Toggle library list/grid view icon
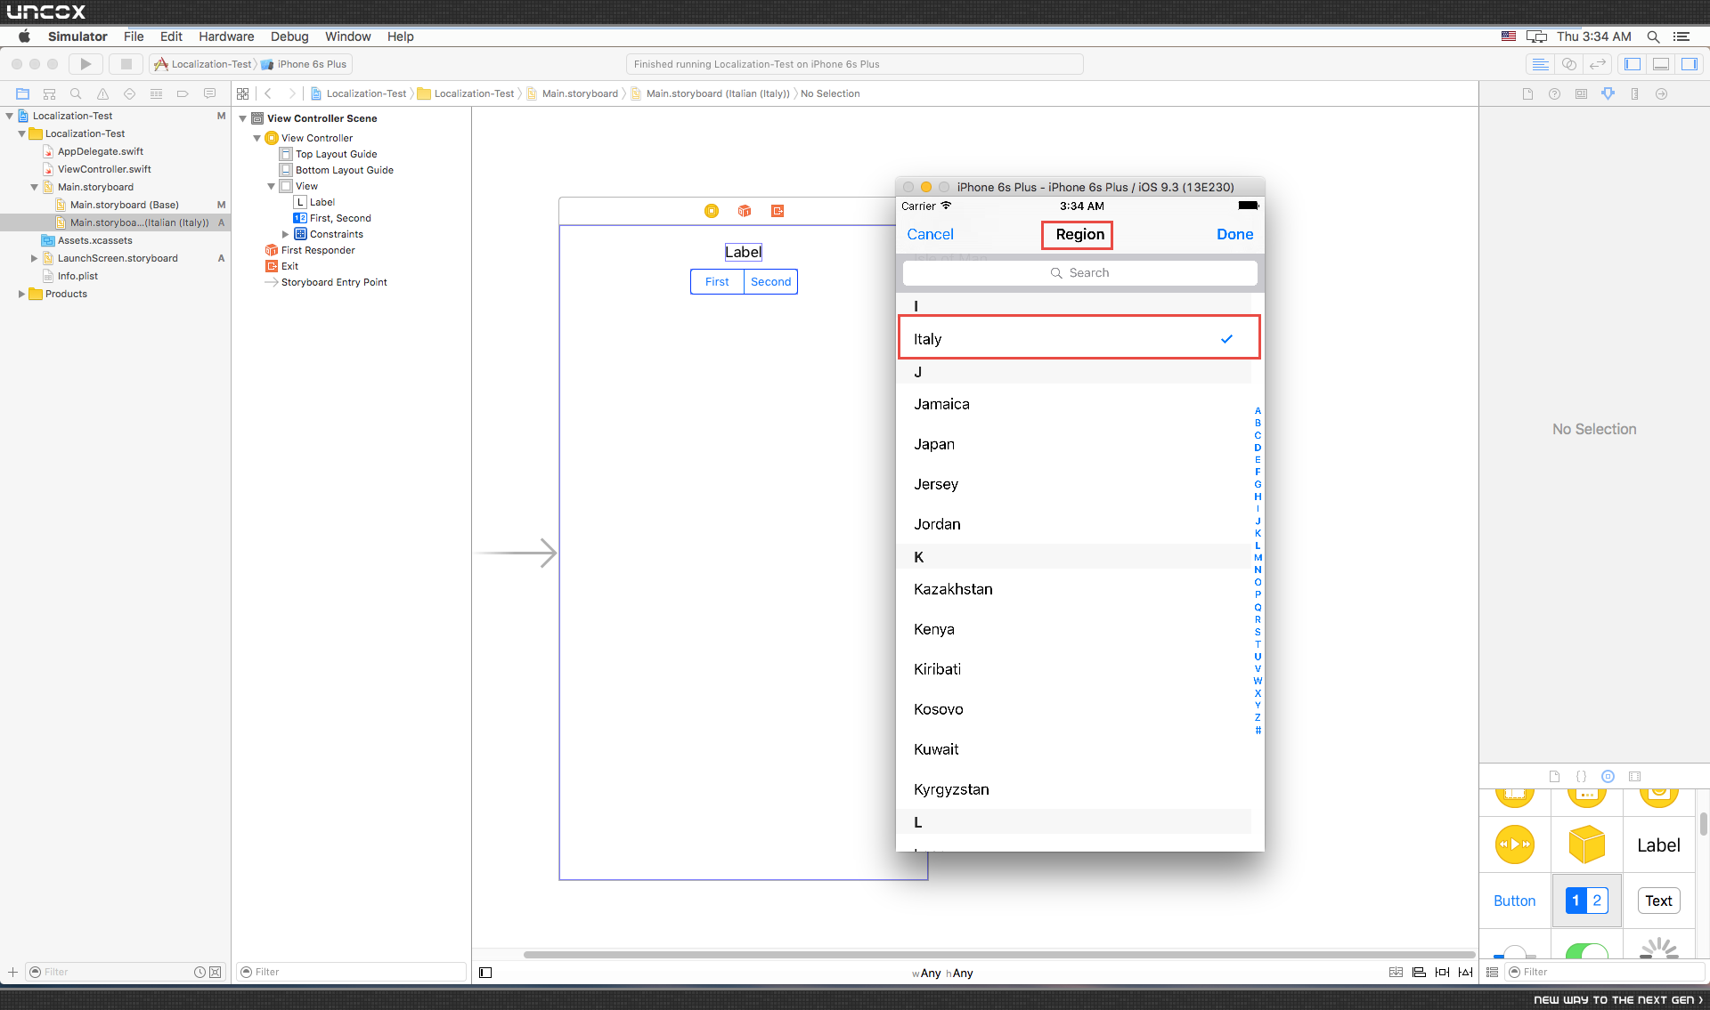 click(1493, 972)
